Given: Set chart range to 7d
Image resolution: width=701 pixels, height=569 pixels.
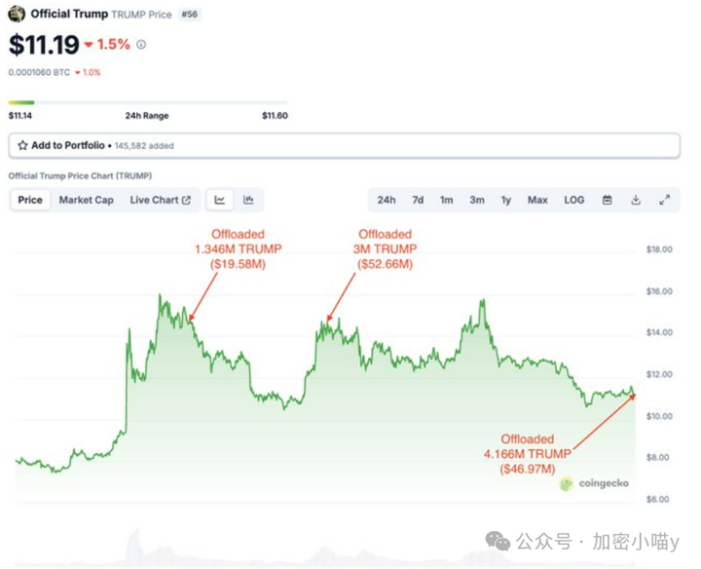Looking at the screenshot, I should (418, 200).
